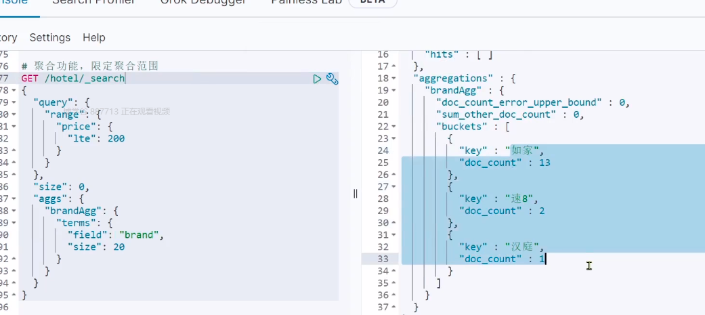
Task: Open the Help panel
Action: (94, 38)
